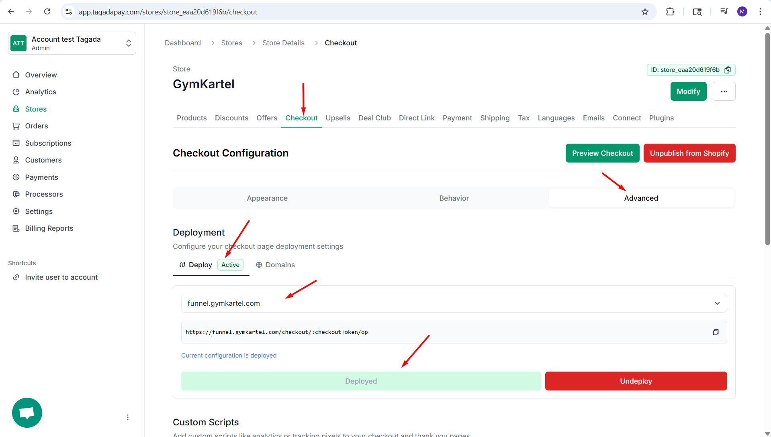Open Processors in sidebar
Screen dimensions: 771x437
(44, 194)
